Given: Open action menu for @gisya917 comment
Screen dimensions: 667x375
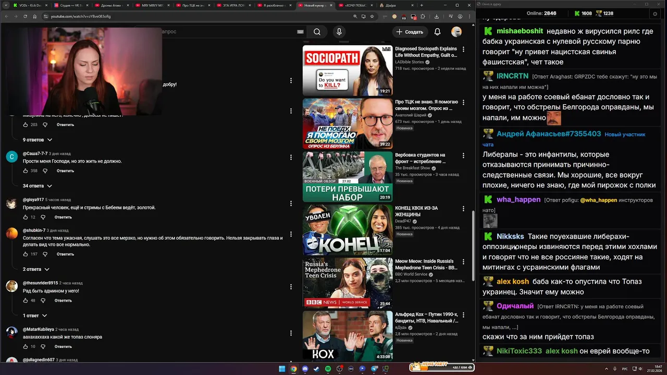Looking at the screenshot, I should 291,204.
